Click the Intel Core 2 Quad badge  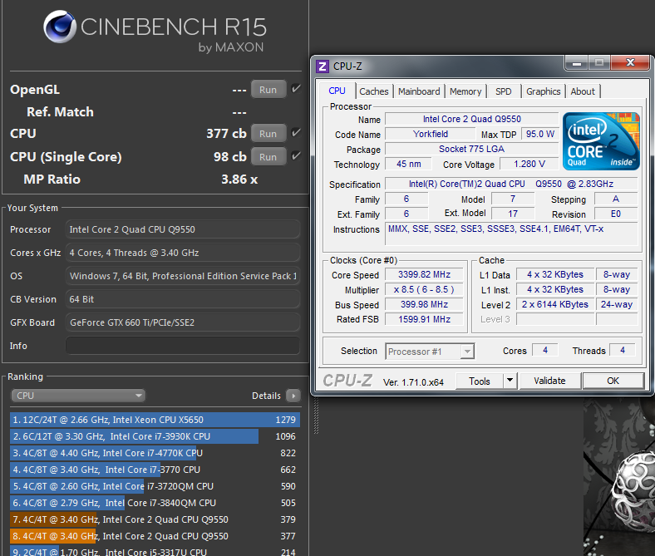(x=601, y=141)
